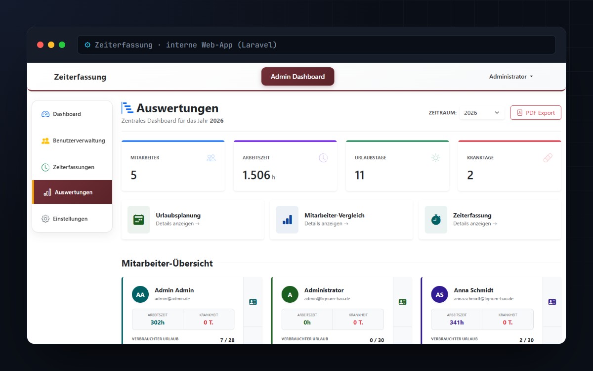Click Administrator's 0h Arbeitszeit value
The width and height of the screenshot is (593, 371).
click(x=307, y=323)
